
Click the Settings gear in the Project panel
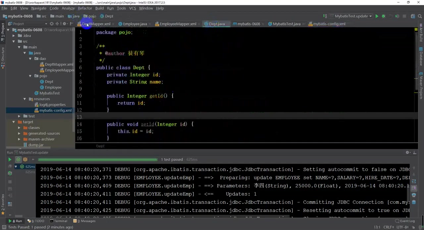64,24
